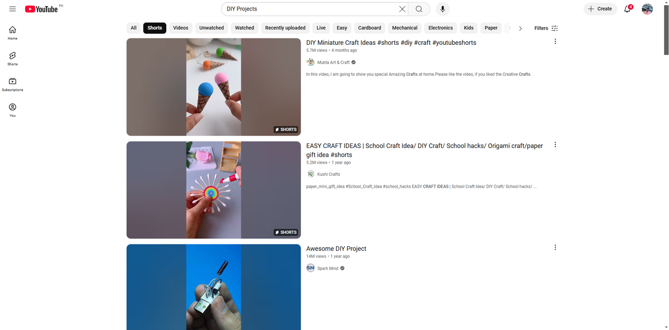
Task: Show more filter chips with the arrow
Action: (520, 28)
